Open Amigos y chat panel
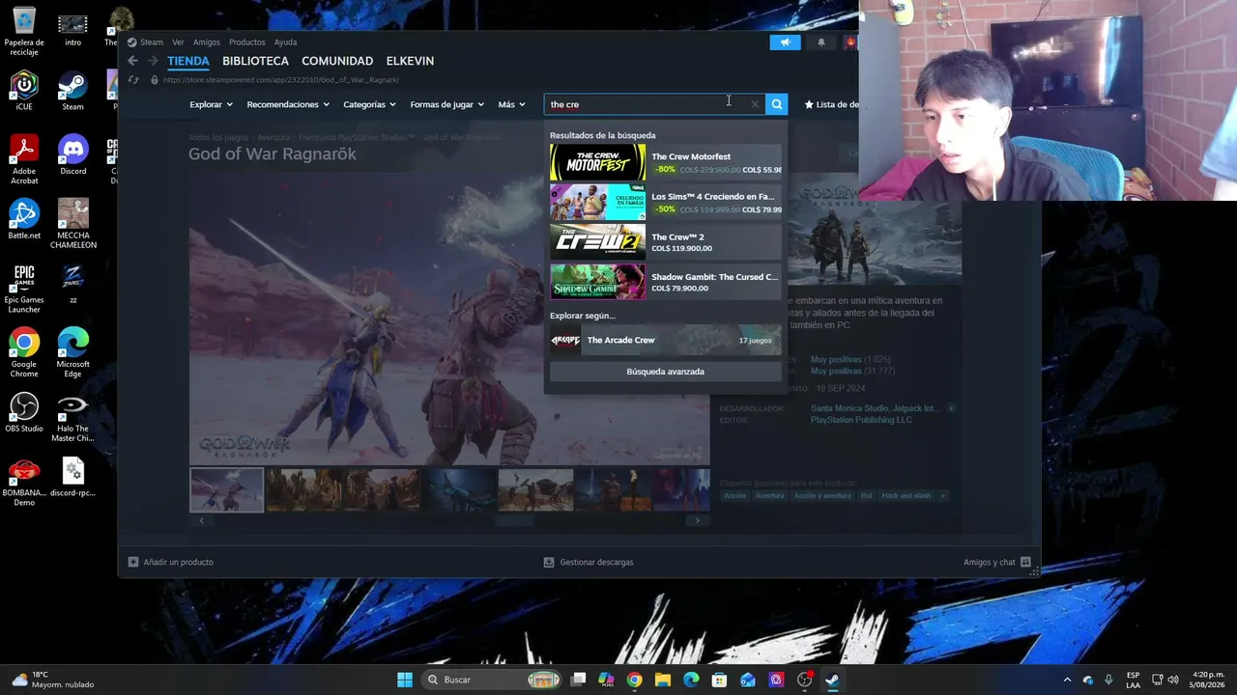1237x695 pixels. coord(997,562)
